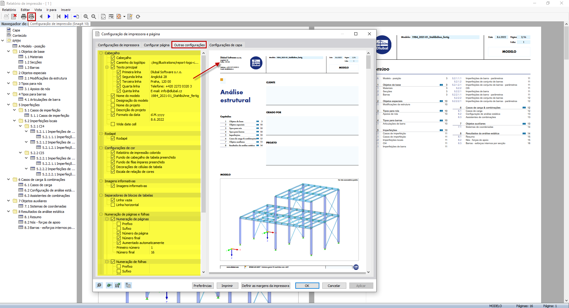Open the 'Inserir' menu

point(65,9)
